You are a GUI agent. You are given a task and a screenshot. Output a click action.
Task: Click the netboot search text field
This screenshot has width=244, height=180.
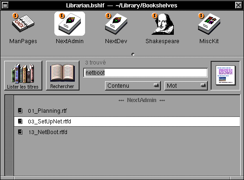(145, 72)
